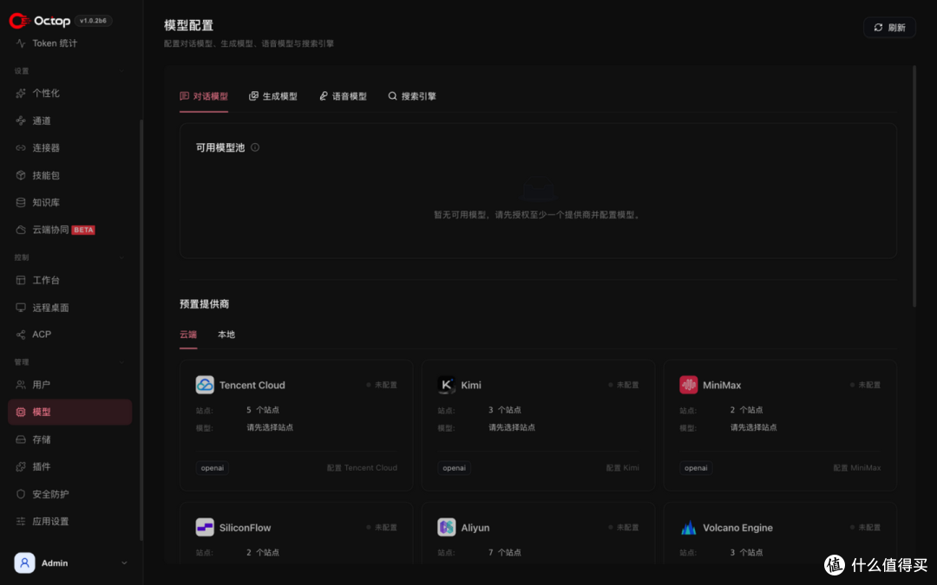Click the 配置 MiniMax link
Viewport: 937px width, 585px height.
click(857, 468)
